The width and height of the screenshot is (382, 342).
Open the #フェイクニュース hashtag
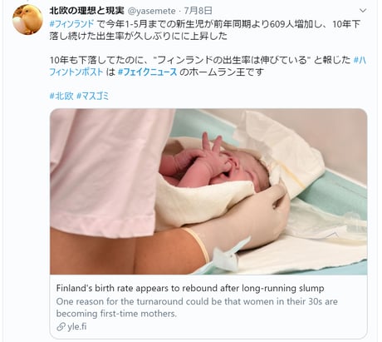pos(147,72)
